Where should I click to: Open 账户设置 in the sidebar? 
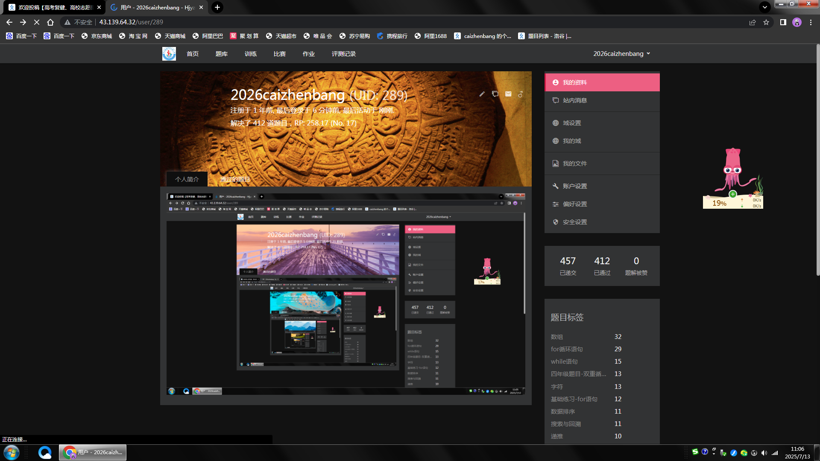[x=602, y=186]
